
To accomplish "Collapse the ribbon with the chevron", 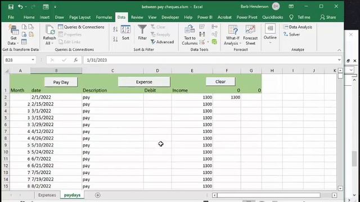I will click(x=339, y=50).
